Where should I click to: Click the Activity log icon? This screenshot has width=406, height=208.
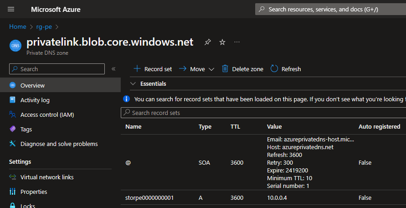[12, 100]
